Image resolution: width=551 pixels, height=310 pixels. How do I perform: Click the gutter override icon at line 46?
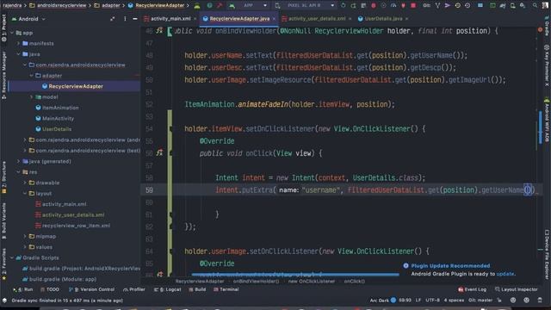pos(159,31)
